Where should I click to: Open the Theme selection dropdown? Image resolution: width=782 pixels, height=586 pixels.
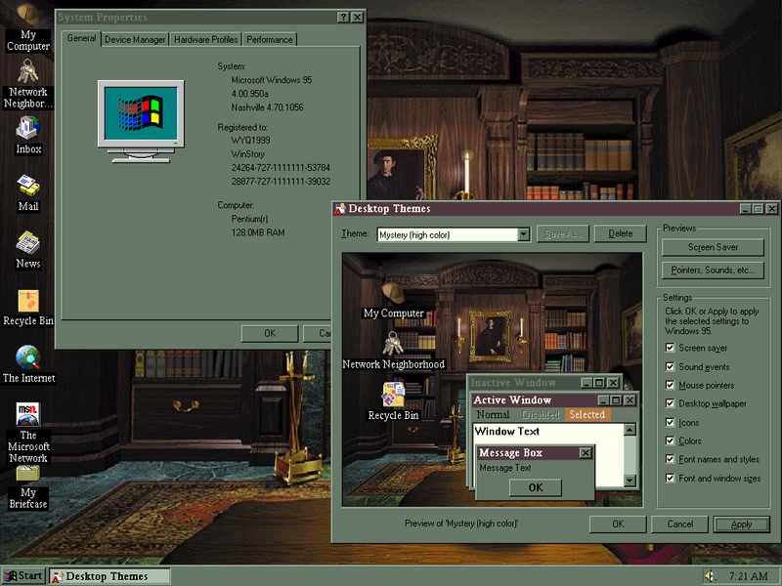[524, 234]
